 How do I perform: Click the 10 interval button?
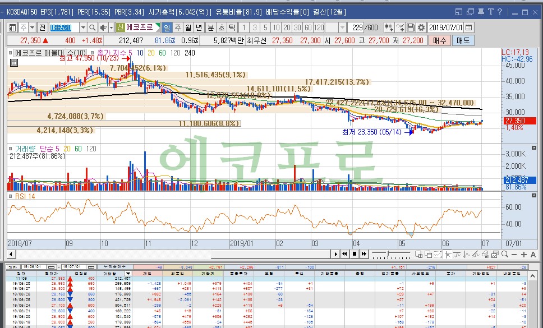(276, 27)
